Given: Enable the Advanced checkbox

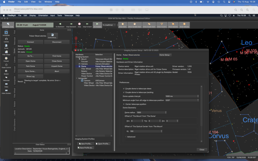Looking at the screenshot, I should point(126,137).
